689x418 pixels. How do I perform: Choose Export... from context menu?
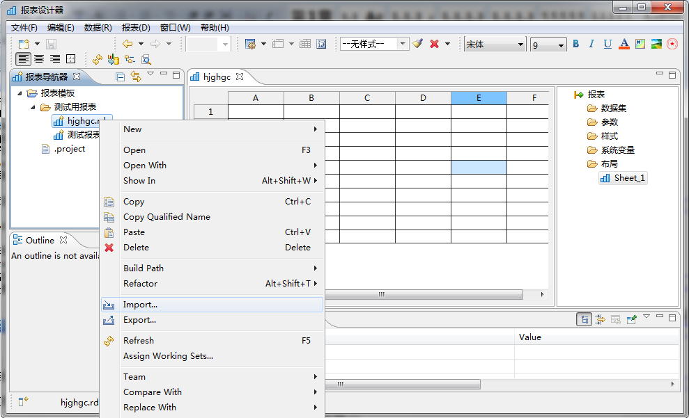click(212, 320)
